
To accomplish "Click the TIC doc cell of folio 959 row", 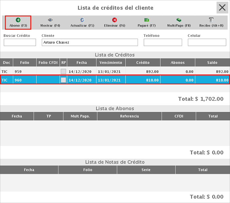I will (x=7, y=72).
